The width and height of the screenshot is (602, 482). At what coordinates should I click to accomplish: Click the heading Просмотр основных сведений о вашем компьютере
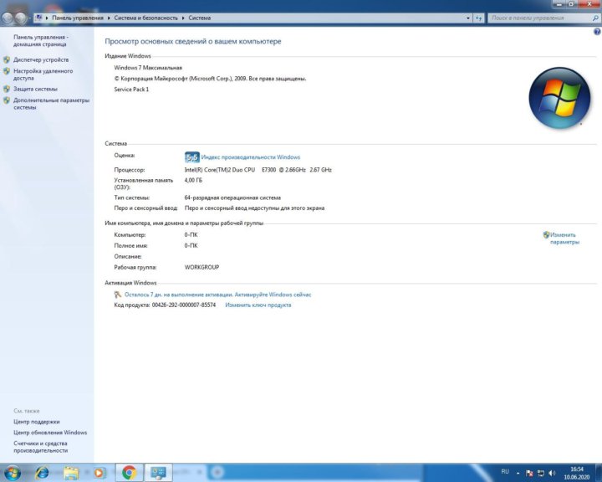click(x=193, y=42)
